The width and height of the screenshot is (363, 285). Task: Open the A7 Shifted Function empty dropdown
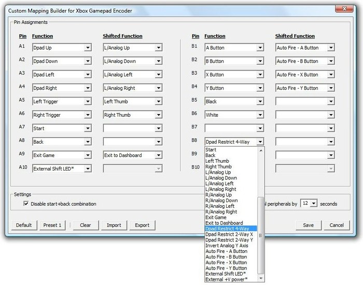point(133,128)
